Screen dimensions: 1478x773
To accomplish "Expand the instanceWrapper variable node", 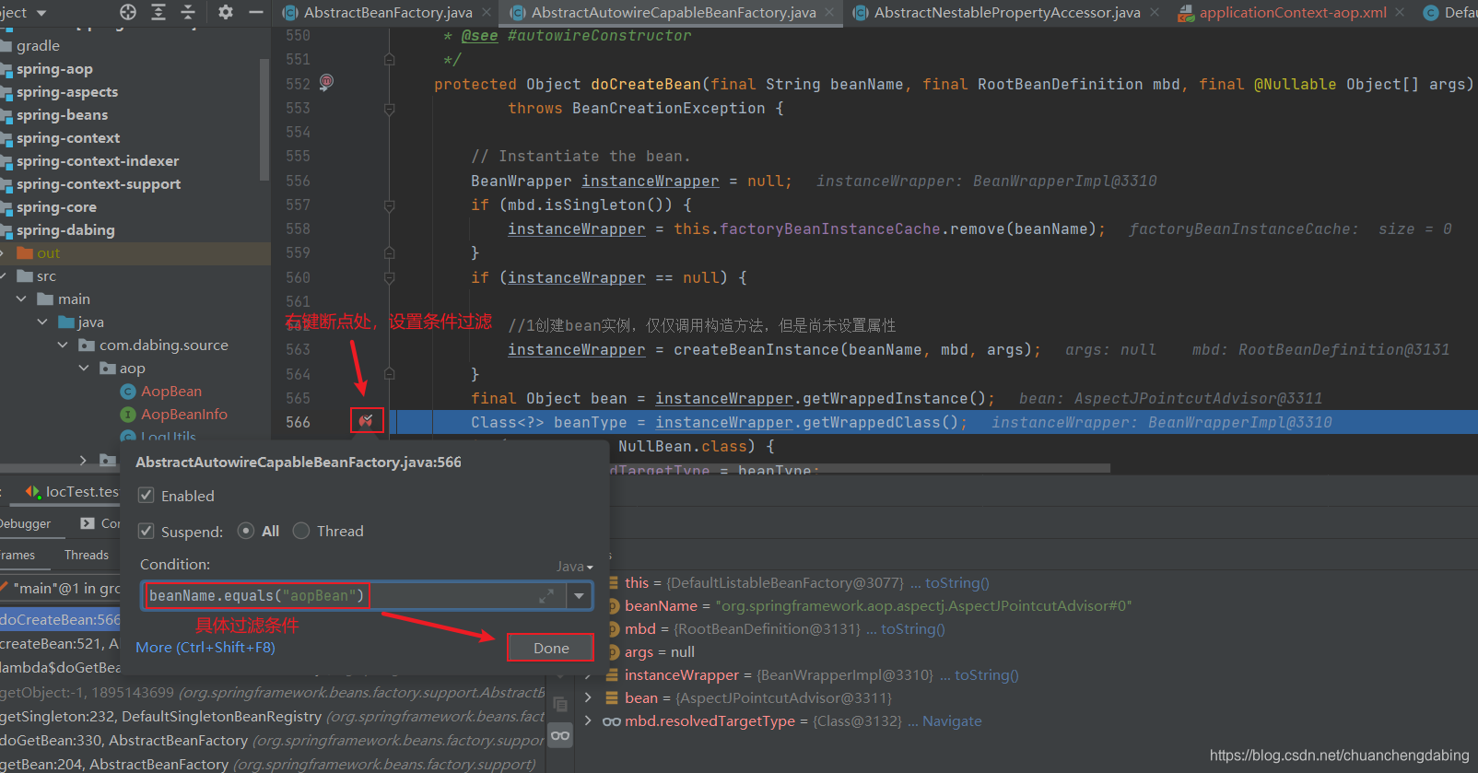I will coord(588,675).
